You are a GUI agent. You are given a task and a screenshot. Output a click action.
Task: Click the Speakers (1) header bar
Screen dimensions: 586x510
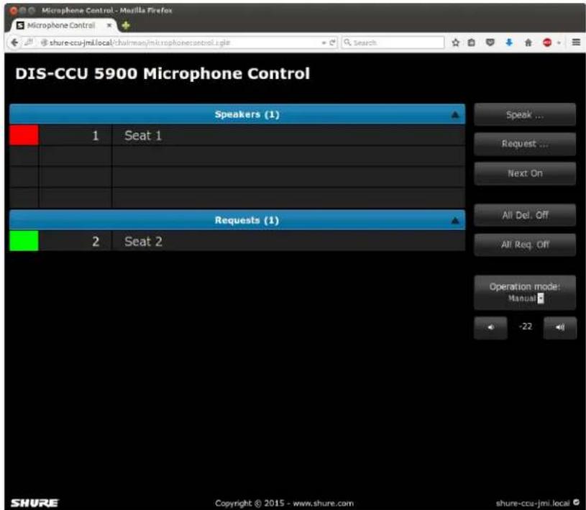pos(237,114)
